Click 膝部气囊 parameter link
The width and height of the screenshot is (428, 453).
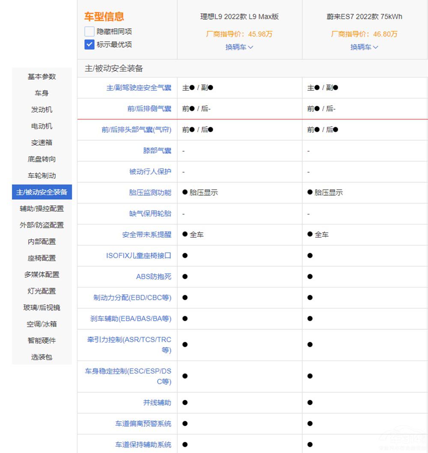pos(157,151)
